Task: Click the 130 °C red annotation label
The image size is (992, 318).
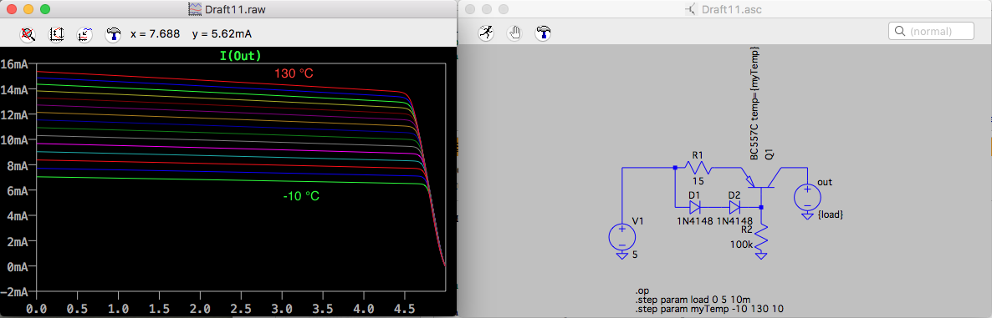Action: [294, 73]
